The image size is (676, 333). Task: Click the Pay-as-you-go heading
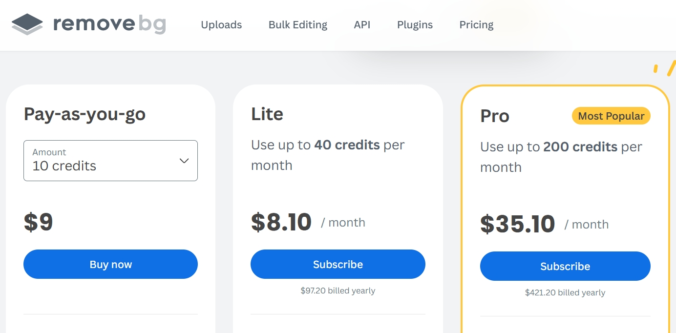(x=84, y=114)
